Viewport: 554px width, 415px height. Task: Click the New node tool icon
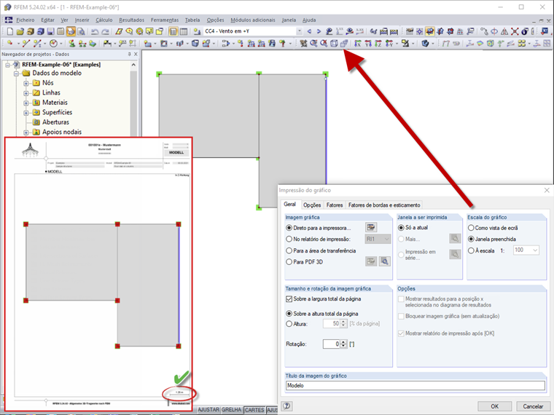pyautogui.click(x=9, y=44)
